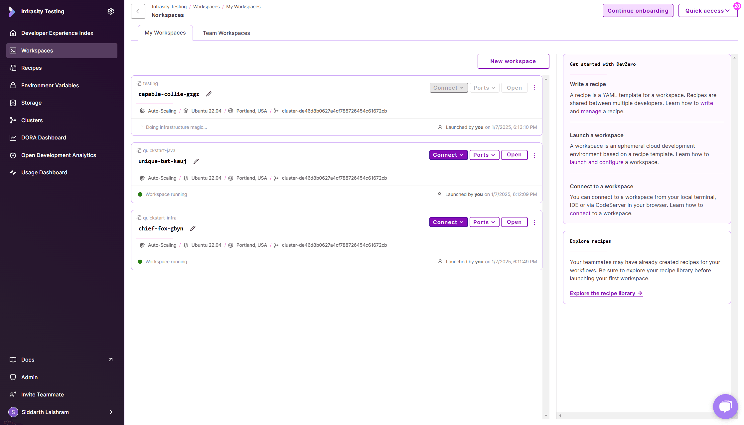Image resolution: width=744 pixels, height=425 pixels.
Task: Edit the capable-collie-gzgz workspace name via pencil icon
Action: point(209,94)
